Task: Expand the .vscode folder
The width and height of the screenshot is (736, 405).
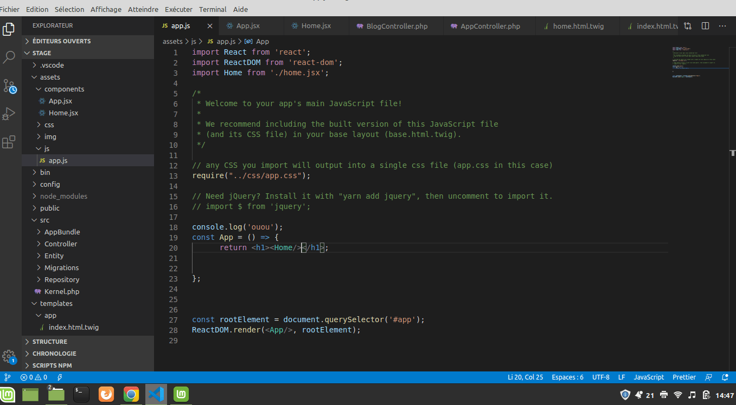Action: [88, 65]
